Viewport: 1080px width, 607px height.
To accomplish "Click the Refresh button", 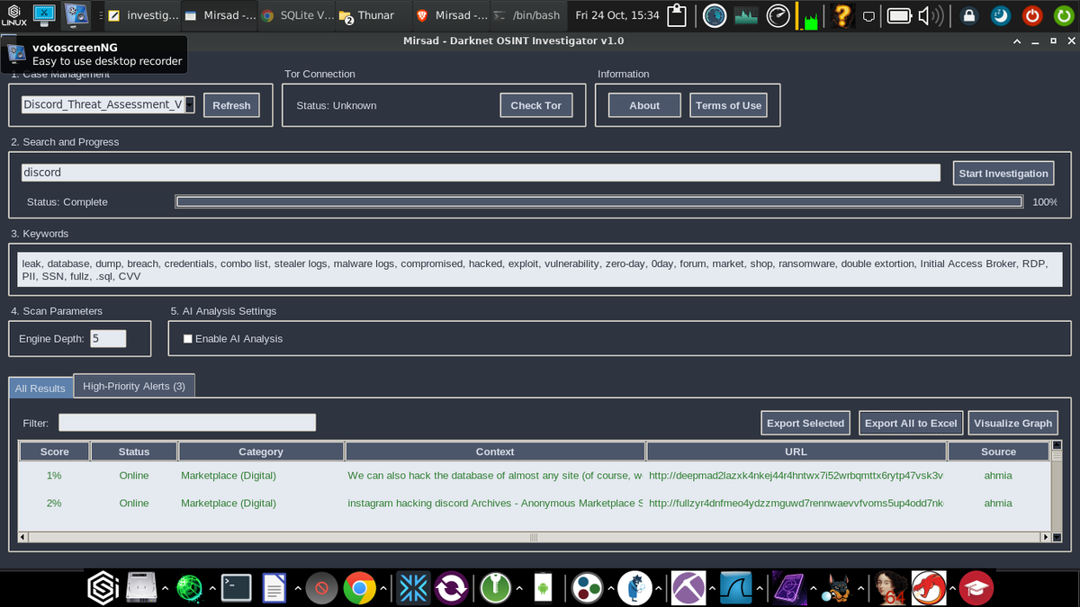I will (231, 105).
